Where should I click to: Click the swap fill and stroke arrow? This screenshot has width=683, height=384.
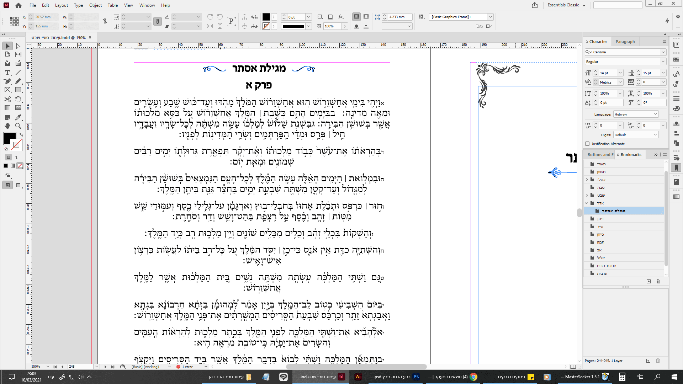coord(21,135)
